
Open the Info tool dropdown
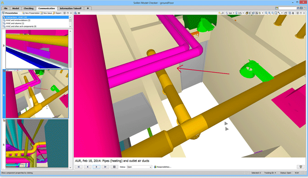click(x=240, y=13)
